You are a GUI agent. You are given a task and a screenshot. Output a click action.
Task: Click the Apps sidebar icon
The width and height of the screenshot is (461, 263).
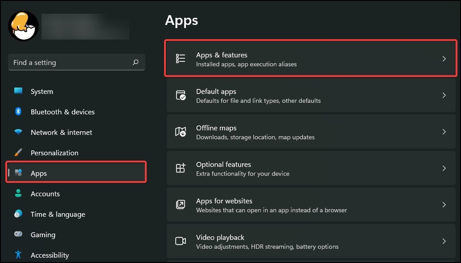click(x=19, y=173)
